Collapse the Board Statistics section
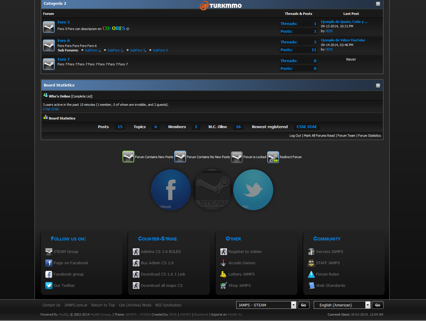 point(378,86)
